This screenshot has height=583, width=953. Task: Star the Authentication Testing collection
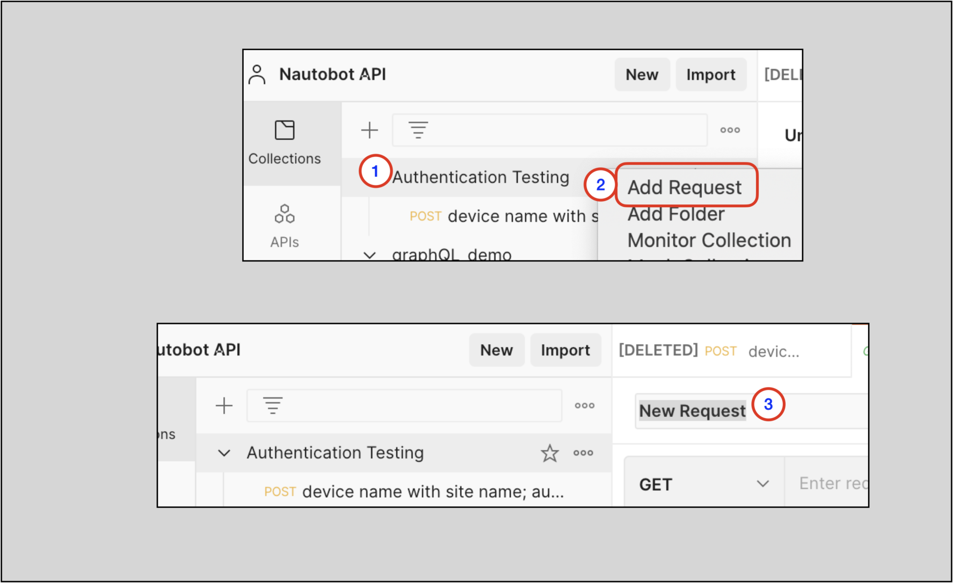coord(549,453)
